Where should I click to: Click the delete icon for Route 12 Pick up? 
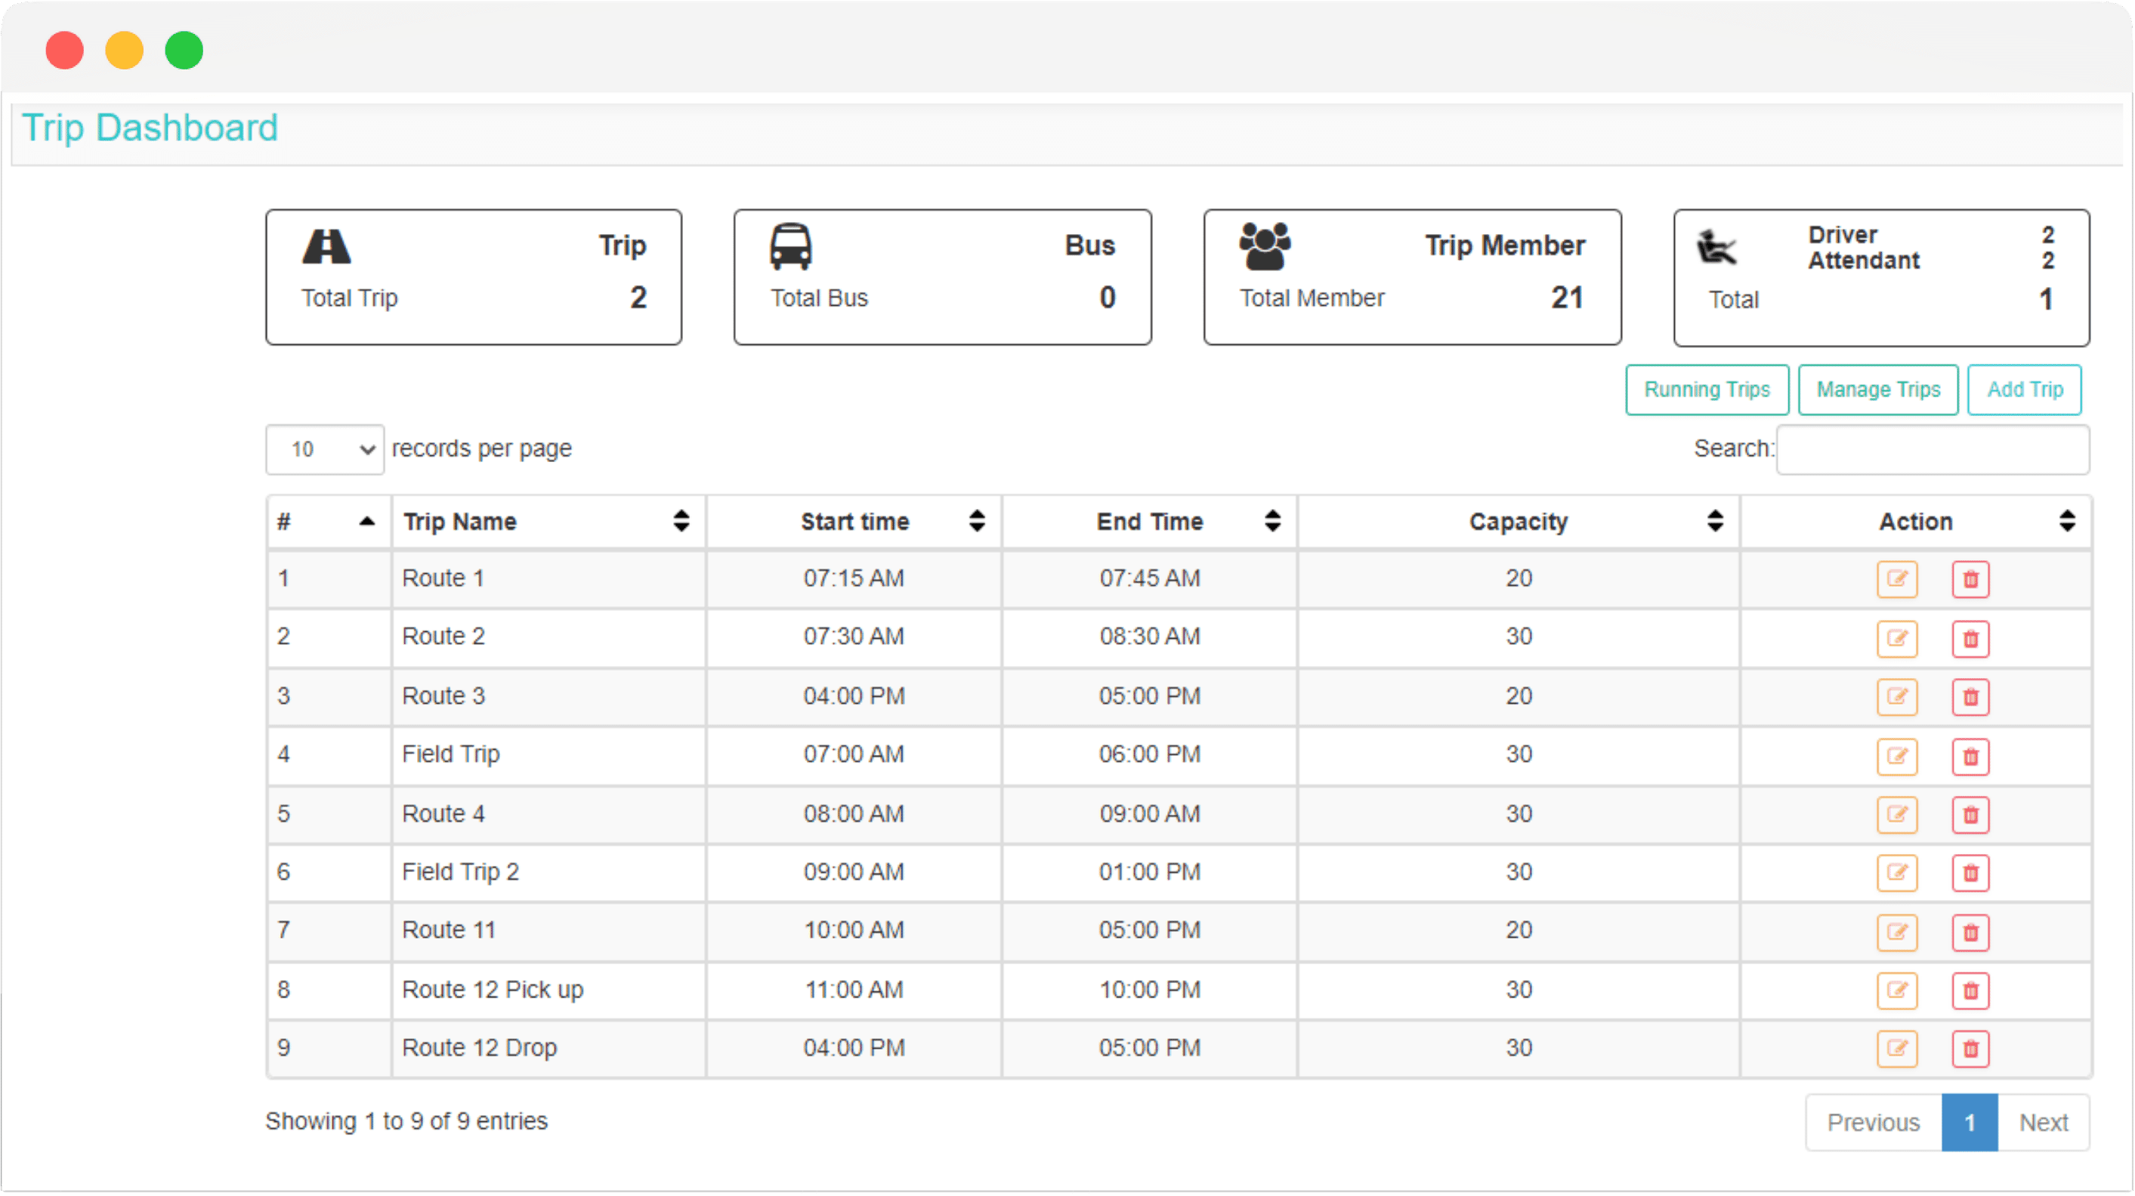tap(1971, 989)
